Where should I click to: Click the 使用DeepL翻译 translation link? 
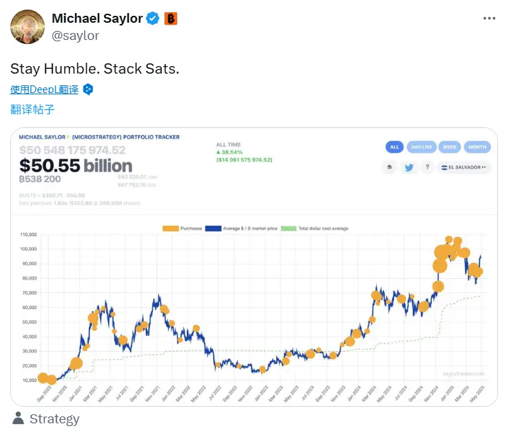pos(45,89)
